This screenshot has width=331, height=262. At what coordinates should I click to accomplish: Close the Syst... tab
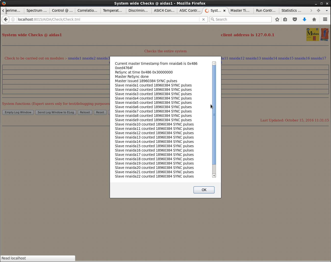tap(224, 11)
